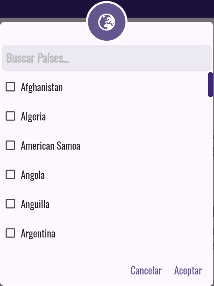
Task: Confirm selection with the Aceptar button
Action: tap(188, 271)
